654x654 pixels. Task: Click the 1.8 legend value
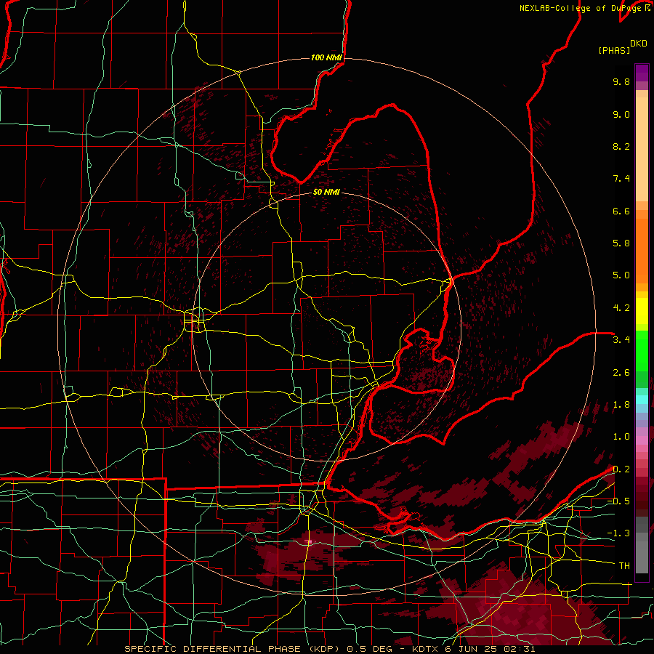(x=621, y=405)
